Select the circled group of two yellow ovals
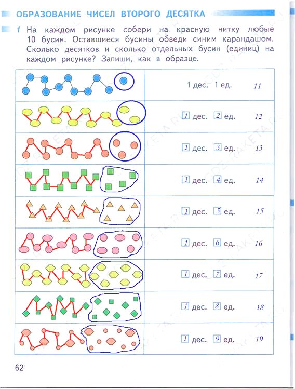 point(131,113)
